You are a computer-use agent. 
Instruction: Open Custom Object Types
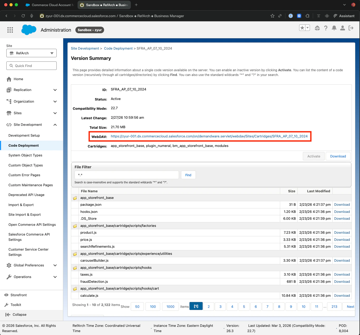26,165
